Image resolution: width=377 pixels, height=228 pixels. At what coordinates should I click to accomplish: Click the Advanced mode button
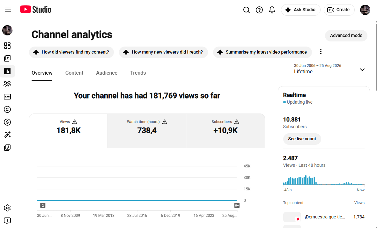(346, 36)
